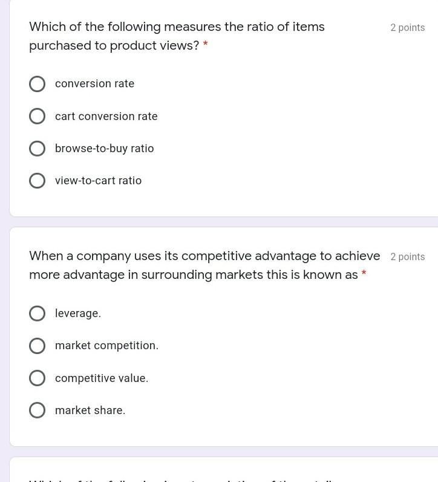438x482 pixels.
Task: Choose the "cart conversion rate" radio option
Action: pos(37,116)
